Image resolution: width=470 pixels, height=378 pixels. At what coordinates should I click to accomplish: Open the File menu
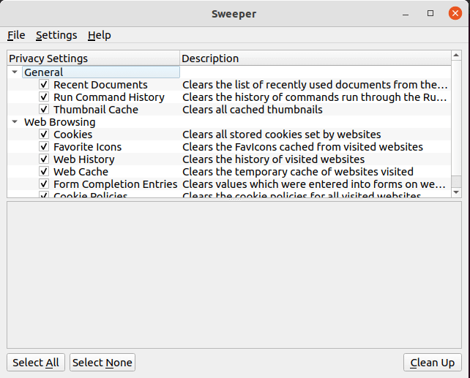[x=16, y=35]
